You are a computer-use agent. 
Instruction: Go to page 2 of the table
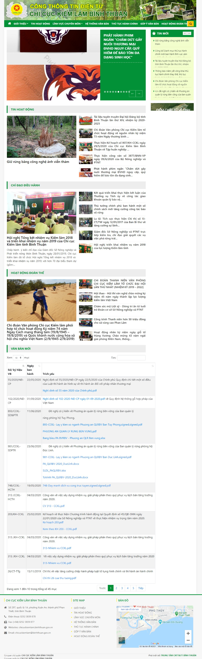(x=116, y=588)
